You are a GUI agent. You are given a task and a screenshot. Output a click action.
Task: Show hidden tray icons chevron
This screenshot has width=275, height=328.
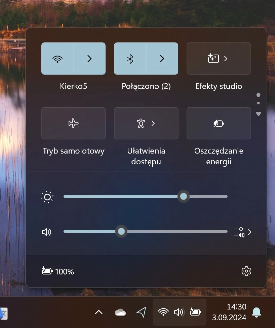click(x=99, y=312)
